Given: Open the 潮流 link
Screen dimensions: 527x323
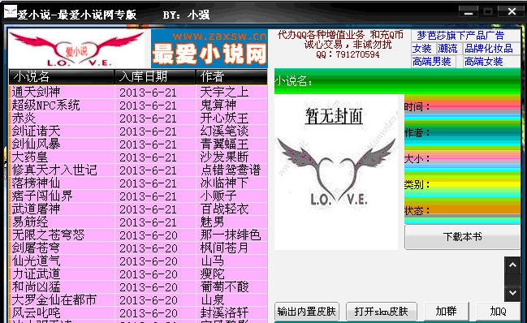Looking at the screenshot, I should point(447,49).
